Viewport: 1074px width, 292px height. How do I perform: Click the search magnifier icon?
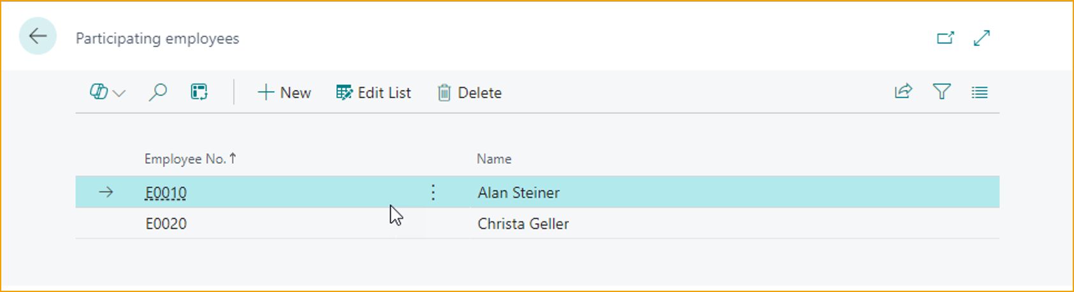tap(157, 92)
